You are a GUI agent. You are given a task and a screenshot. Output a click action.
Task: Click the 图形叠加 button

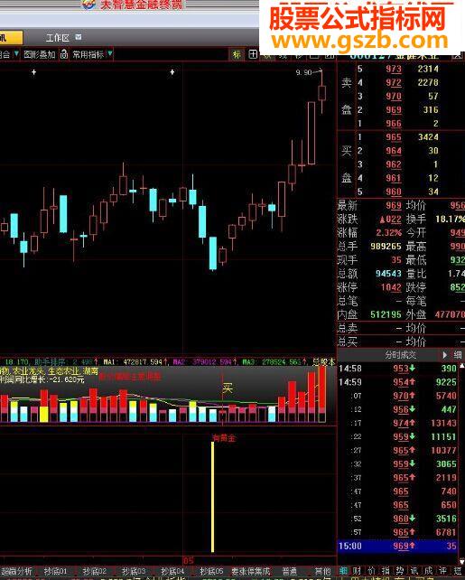40,55
